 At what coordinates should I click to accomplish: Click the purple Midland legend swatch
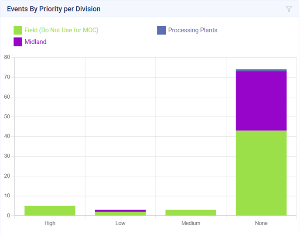18,42
